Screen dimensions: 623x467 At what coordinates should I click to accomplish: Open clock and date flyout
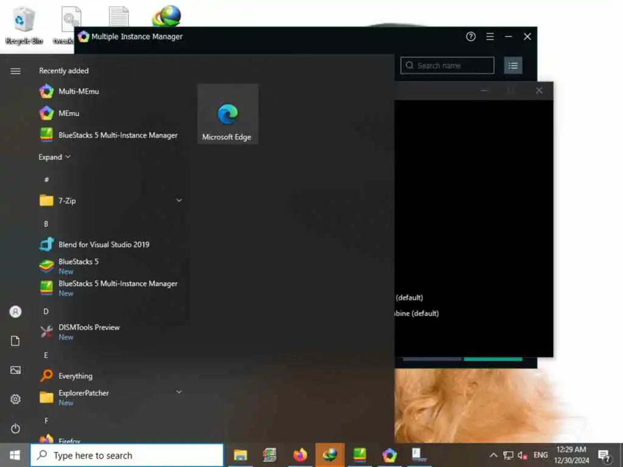click(571, 455)
